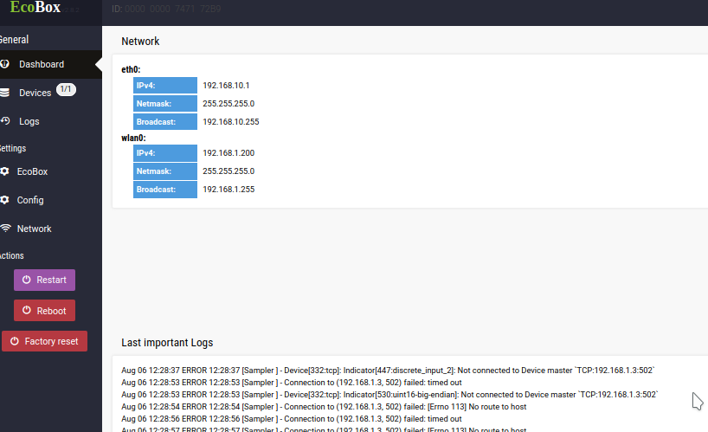Click the Settings section label in sidebar

tap(13, 148)
